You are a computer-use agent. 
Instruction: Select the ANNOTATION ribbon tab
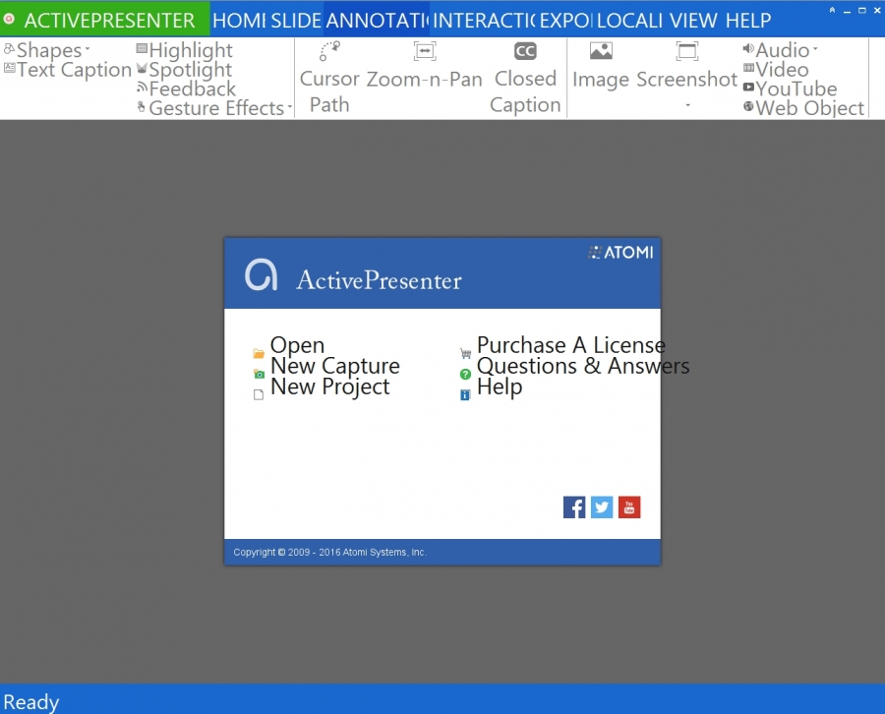[377, 21]
